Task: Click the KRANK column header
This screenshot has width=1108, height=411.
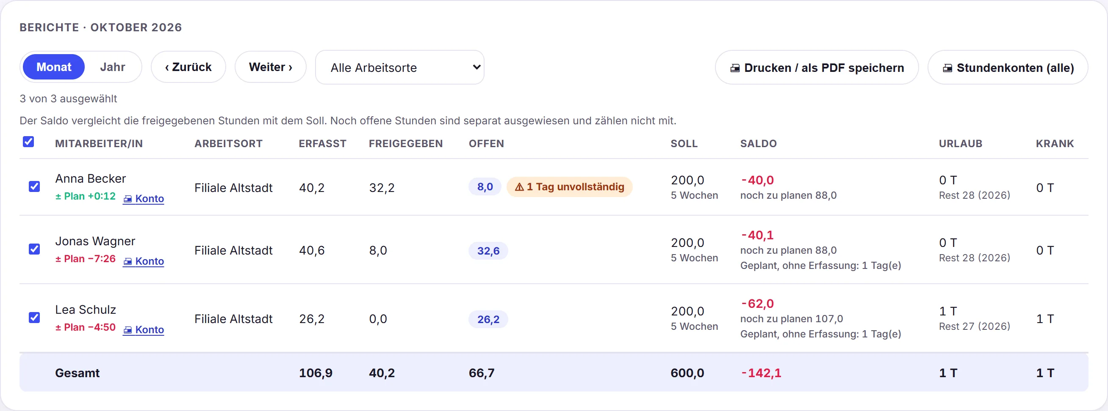Action: pyautogui.click(x=1055, y=143)
